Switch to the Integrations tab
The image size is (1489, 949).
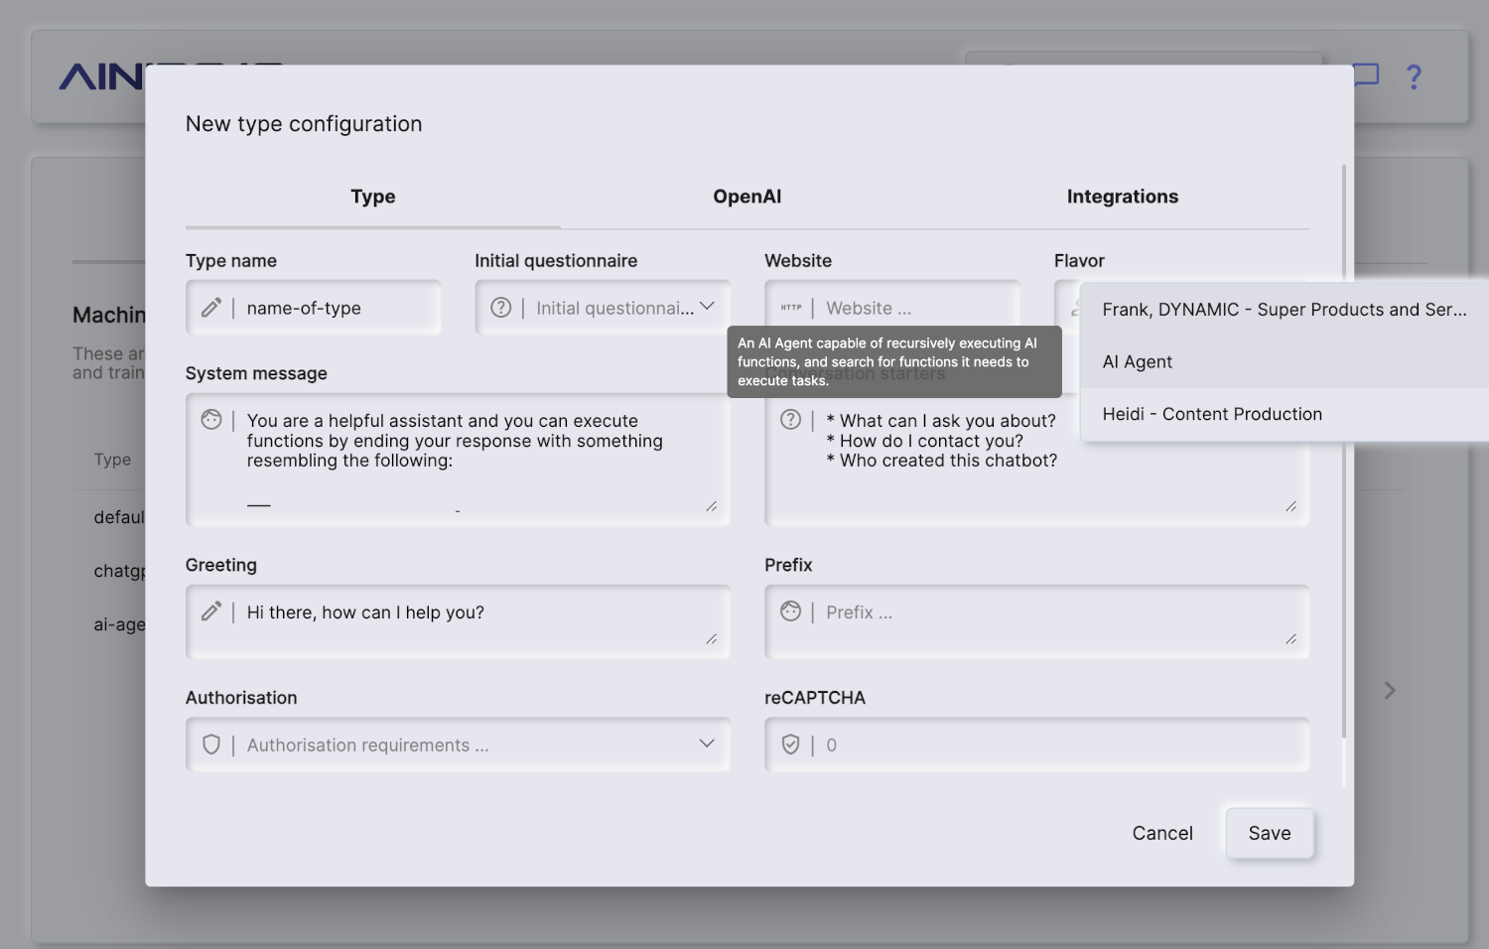click(x=1123, y=197)
